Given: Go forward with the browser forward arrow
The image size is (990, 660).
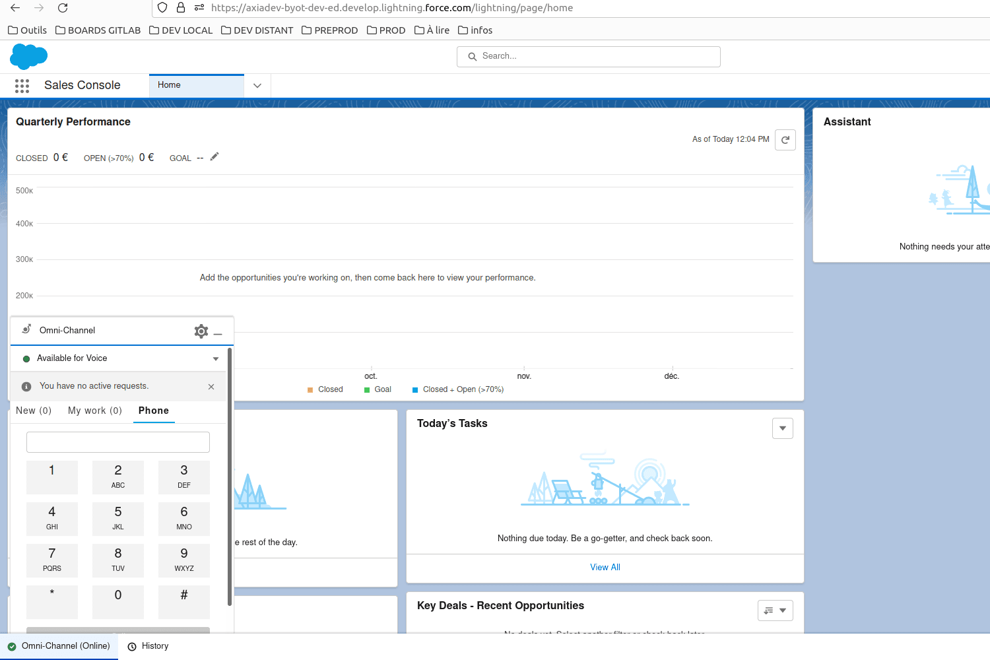Looking at the screenshot, I should pos(39,8).
